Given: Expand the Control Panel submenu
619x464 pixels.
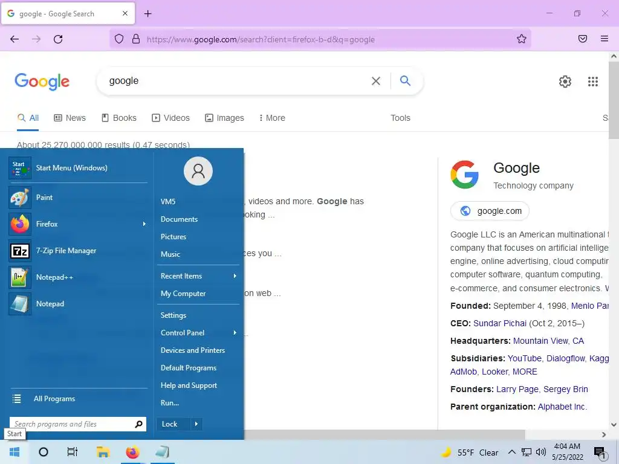Looking at the screenshot, I should (235, 333).
